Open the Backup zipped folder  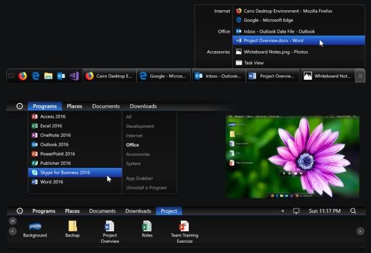[72, 229]
